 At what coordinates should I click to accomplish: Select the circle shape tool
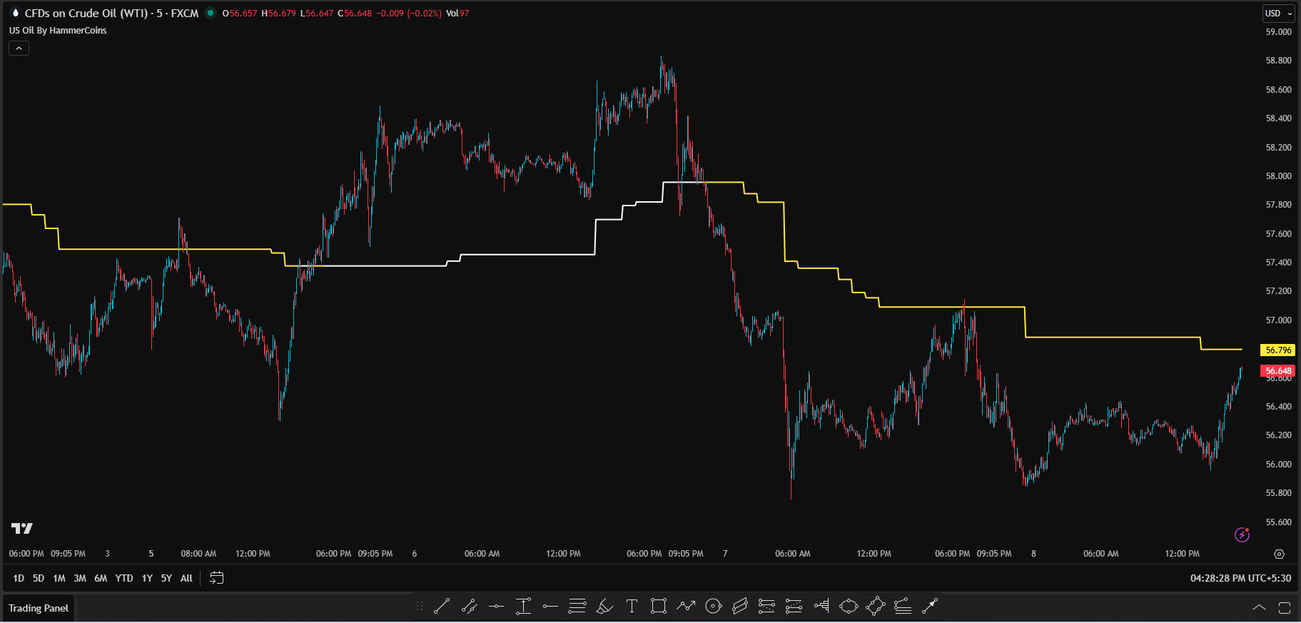click(x=713, y=607)
